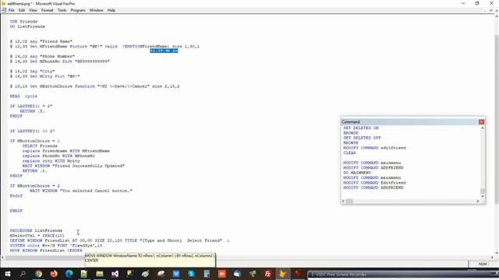The height and width of the screenshot is (280, 499).
Task: Open Windows search from the taskbar
Action: coord(23,274)
